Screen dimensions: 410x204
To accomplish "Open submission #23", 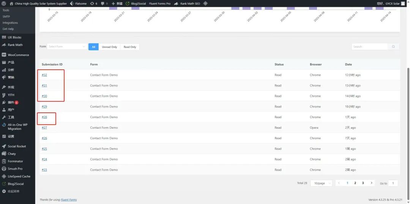I will click(x=44, y=170).
